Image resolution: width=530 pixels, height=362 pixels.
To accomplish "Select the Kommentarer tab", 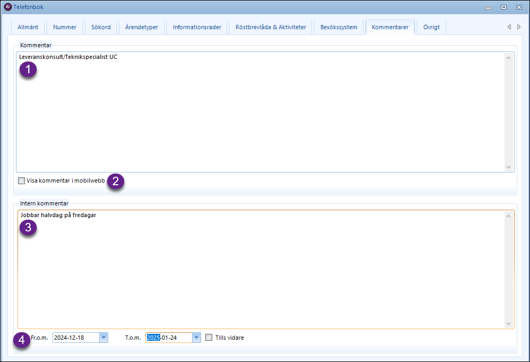I will click(x=390, y=27).
